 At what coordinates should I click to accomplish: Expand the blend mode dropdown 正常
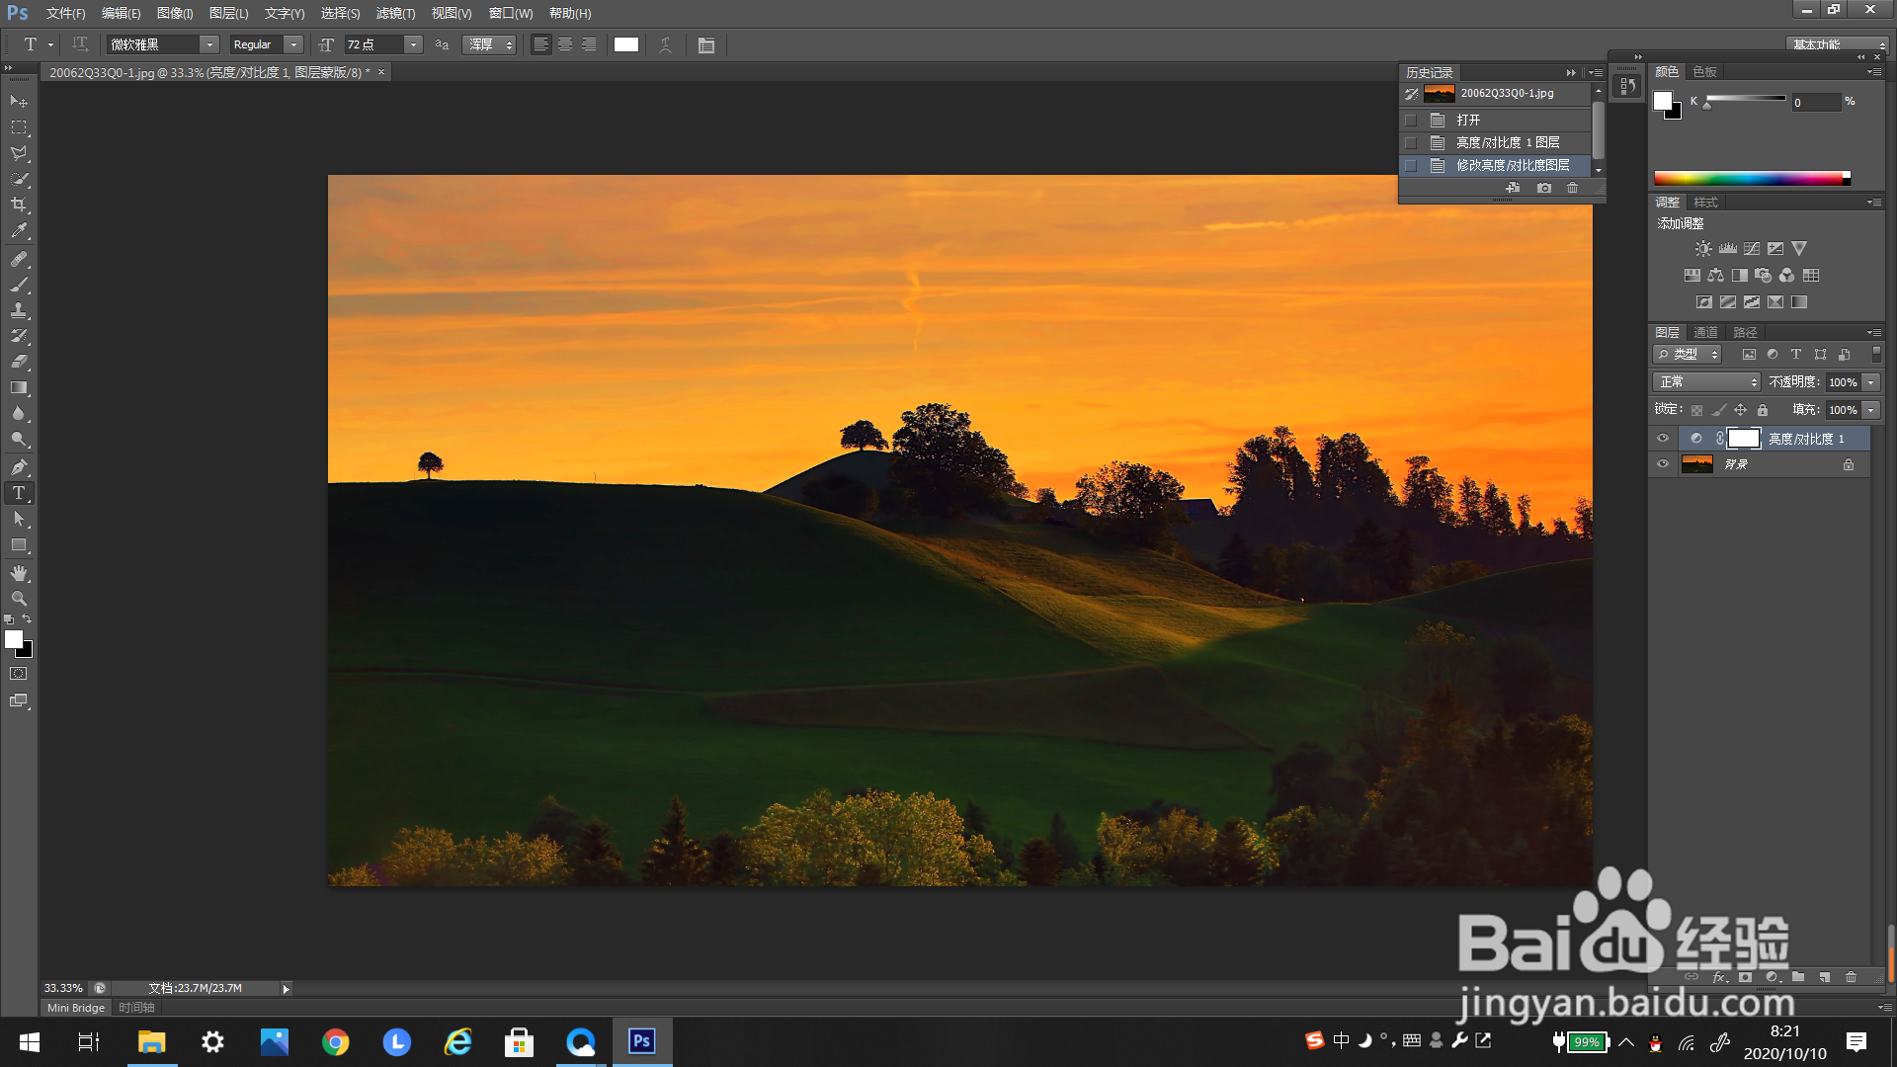coord(1707,382)
